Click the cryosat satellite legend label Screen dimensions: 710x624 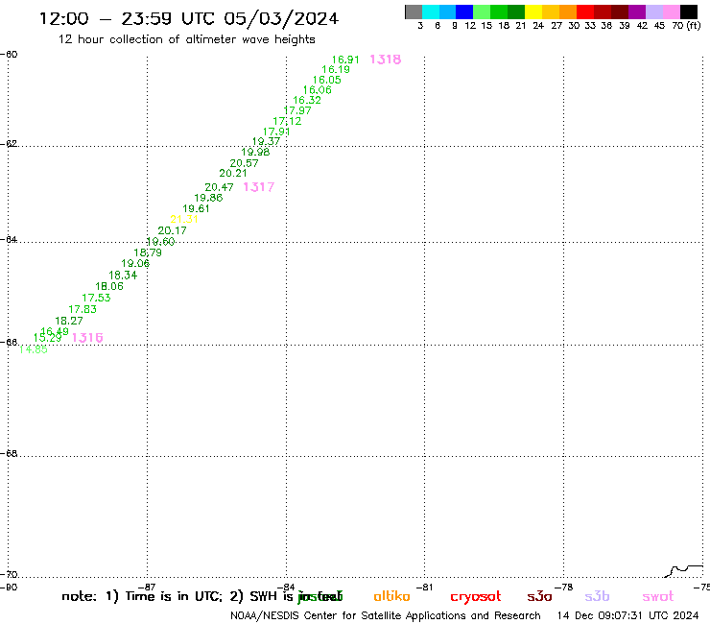476,597
